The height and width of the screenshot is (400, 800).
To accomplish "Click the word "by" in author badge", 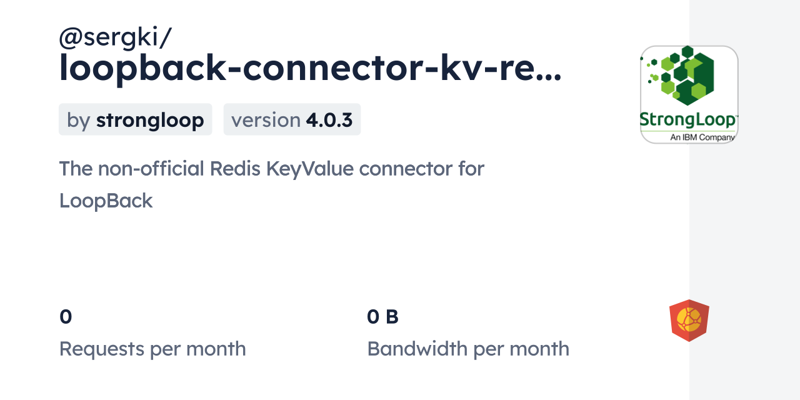I will 79,120.
